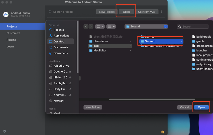The width and height of the screenshot is (213, 135).
Task: Expand the Sevand folder chevron
Action: (x=181, y=41)
